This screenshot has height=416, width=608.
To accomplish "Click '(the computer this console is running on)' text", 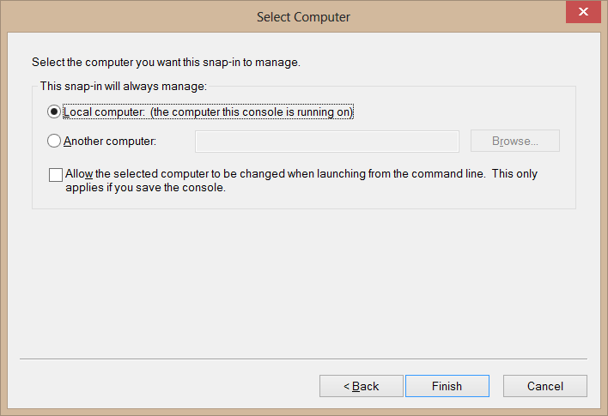I will 252,112.
